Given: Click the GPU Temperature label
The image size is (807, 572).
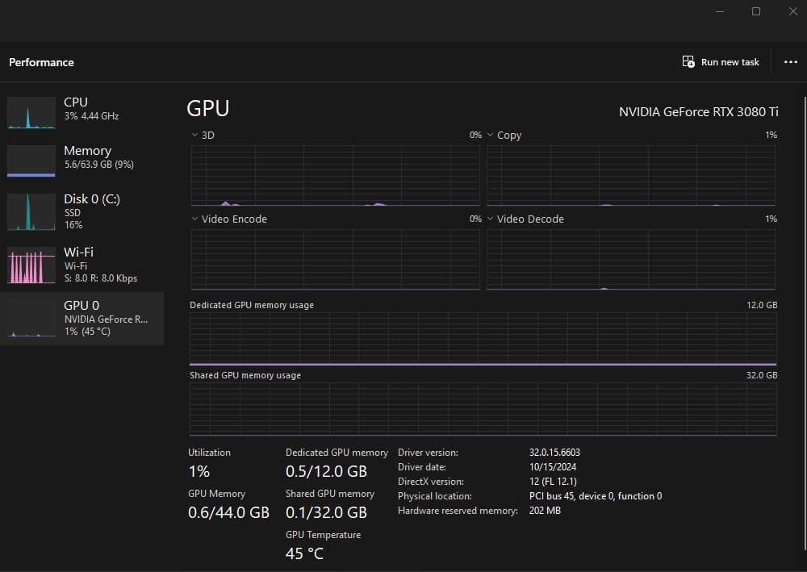Looking at the screenshot, I should tap(324, 535).
